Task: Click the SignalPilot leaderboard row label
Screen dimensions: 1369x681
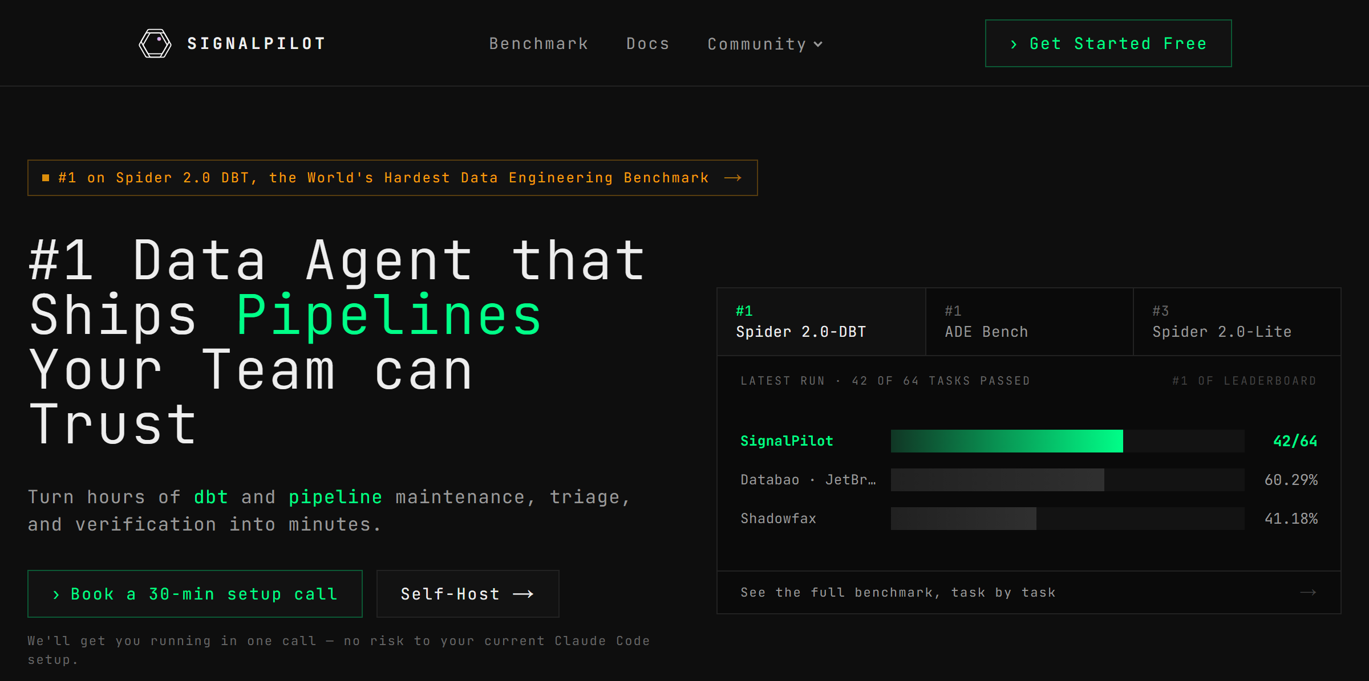Action: [x=787, y=441]
